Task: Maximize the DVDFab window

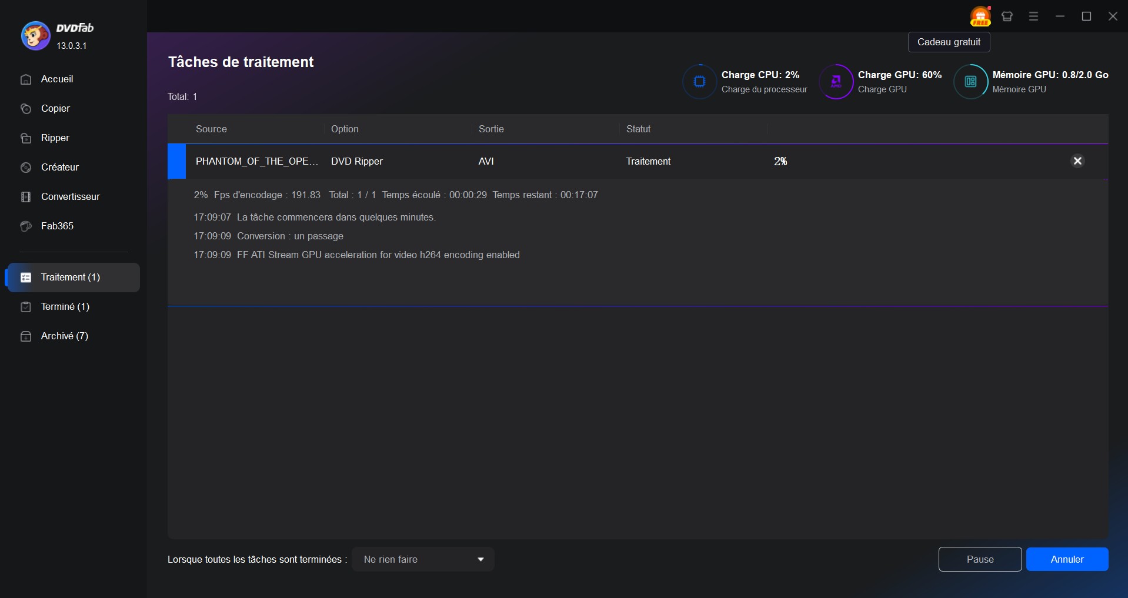Action: click(x=1086, y=16)
